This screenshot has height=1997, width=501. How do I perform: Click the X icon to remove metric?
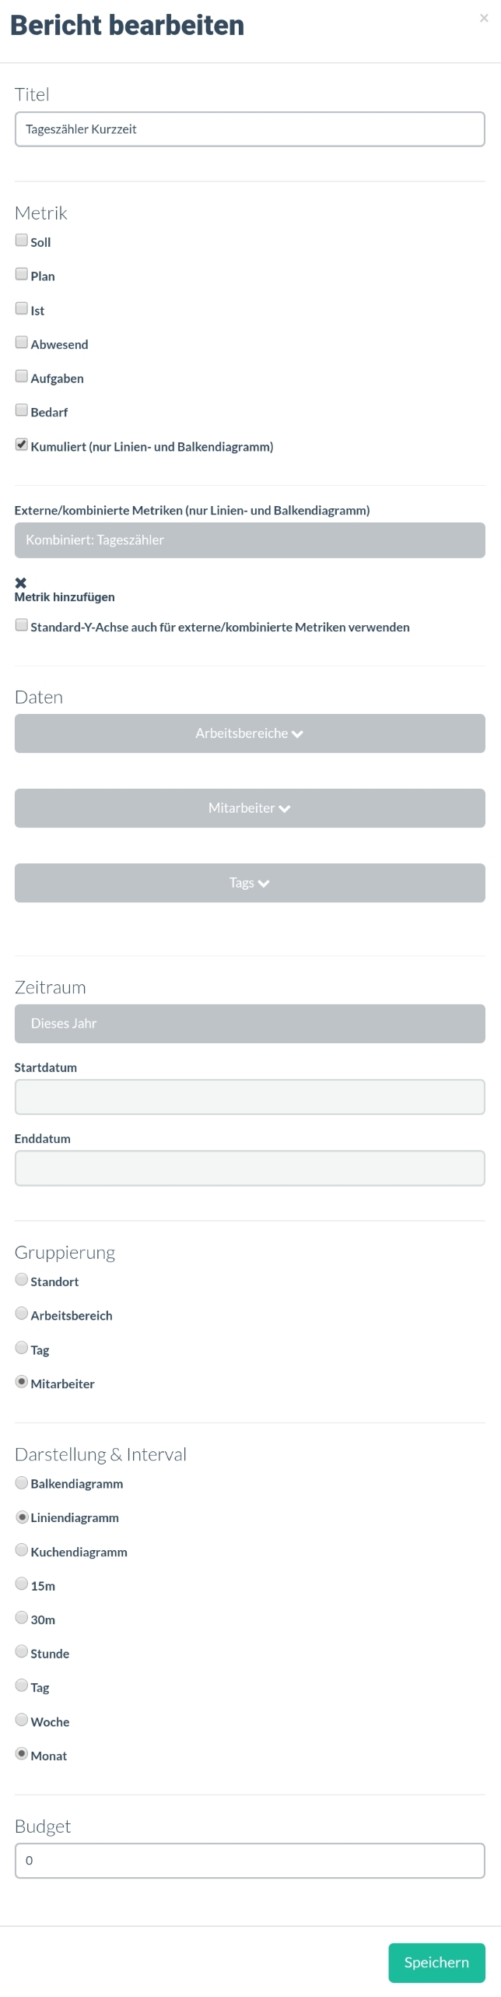21,582
